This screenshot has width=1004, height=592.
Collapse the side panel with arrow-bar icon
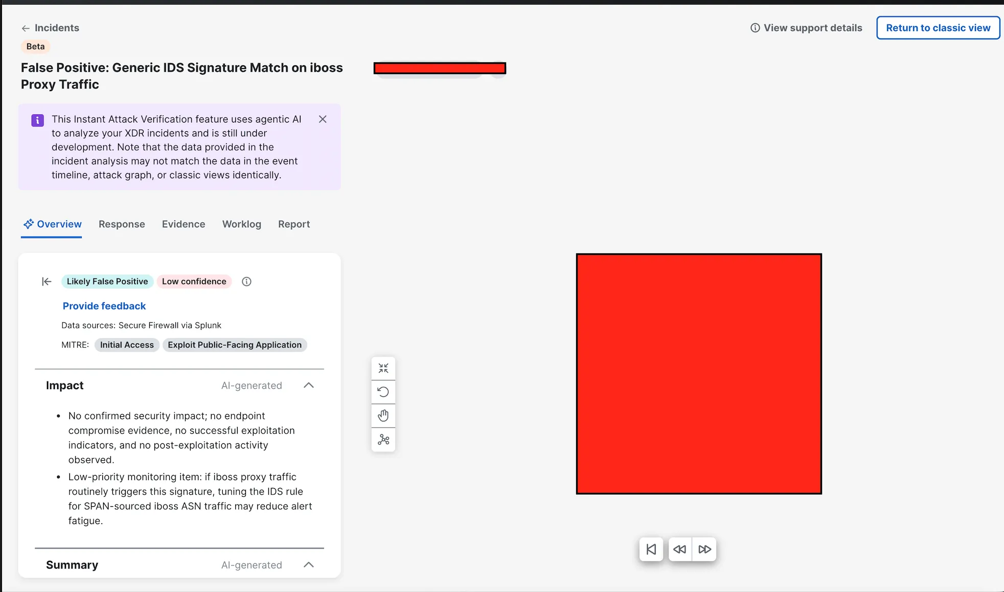click(x=47, y=281)
